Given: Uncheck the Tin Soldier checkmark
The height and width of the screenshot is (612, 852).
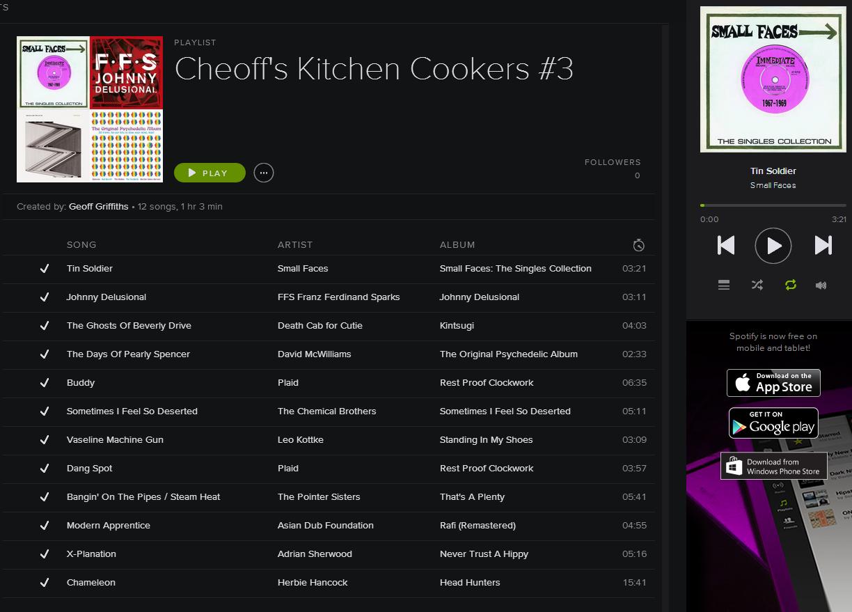Looking at the screenshot, I should click(x=45, y=268).
